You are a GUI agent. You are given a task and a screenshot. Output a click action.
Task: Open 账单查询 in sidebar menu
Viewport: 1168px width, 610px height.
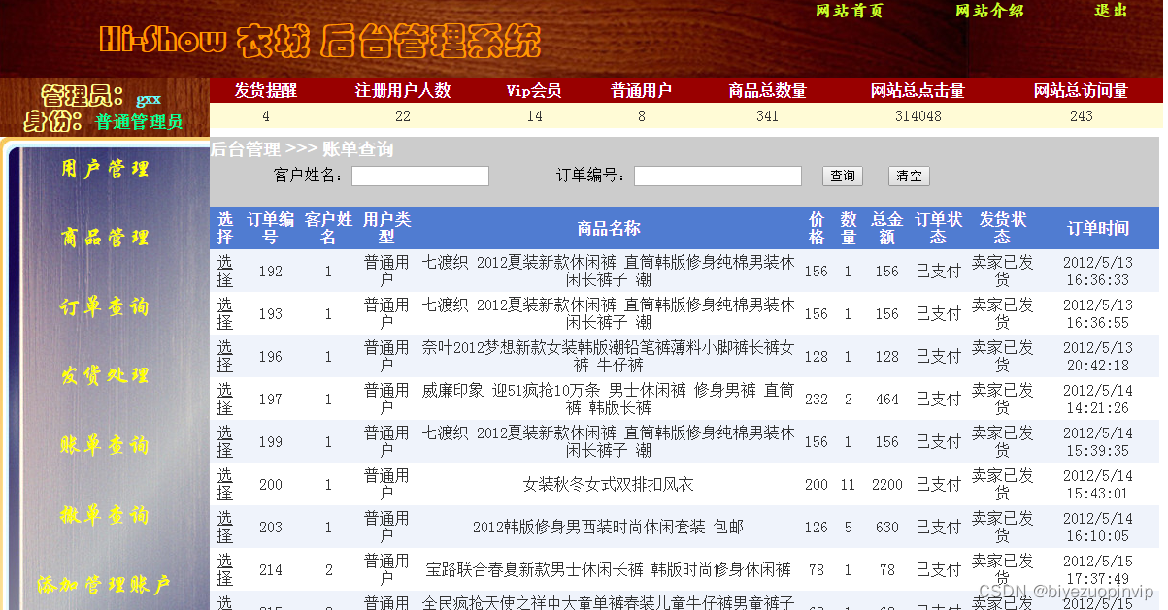coord(105,445)
